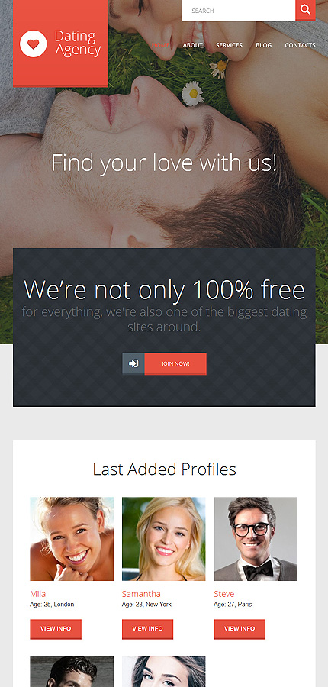328x687 pixels.
Task: Click the Mila name link
Action: pyautogui.click(x=37, y=594)
